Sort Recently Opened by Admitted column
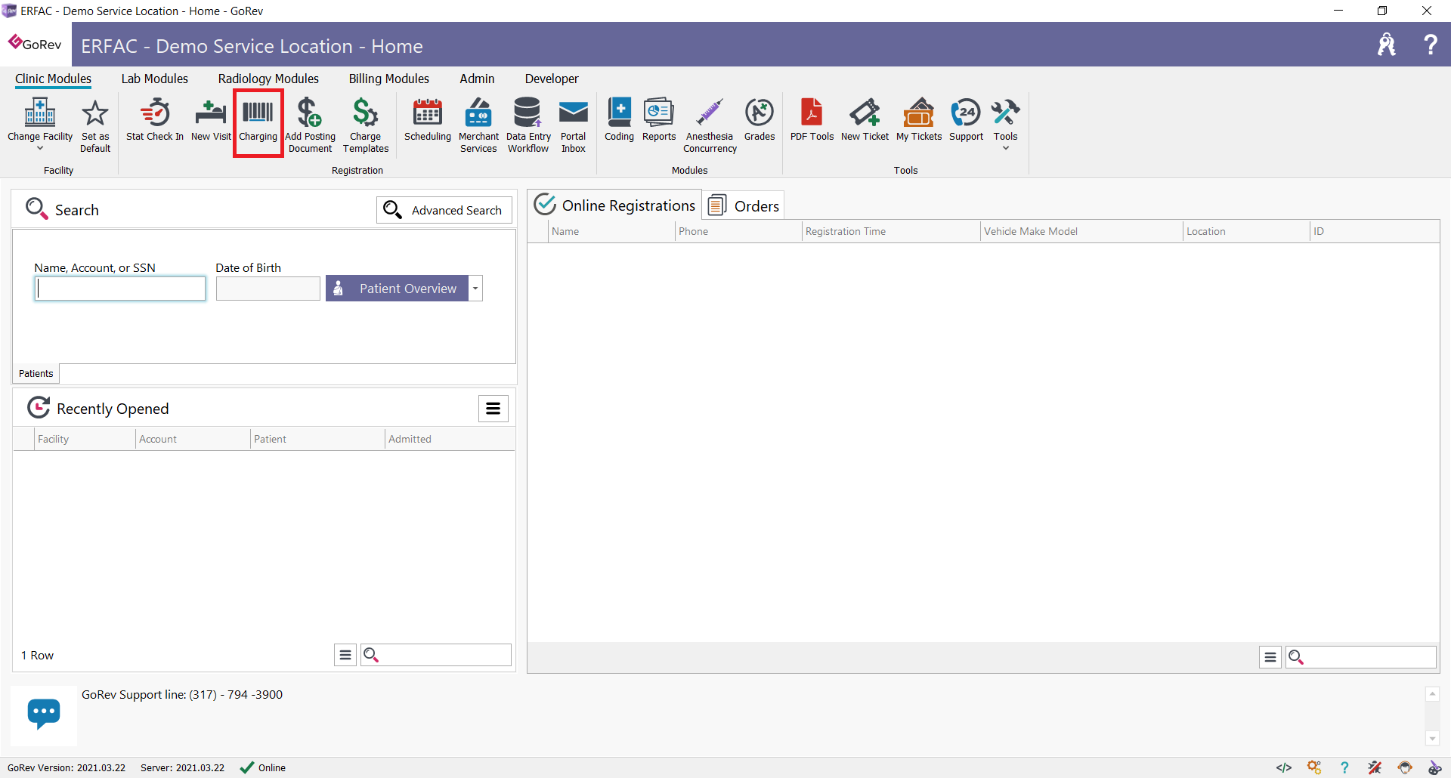Screen dimensions: 1451x778 [450, 439]
